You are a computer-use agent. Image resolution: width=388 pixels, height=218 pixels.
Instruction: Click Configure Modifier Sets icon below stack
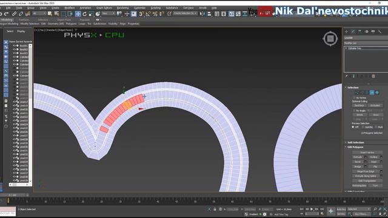(x=373, y=76)
